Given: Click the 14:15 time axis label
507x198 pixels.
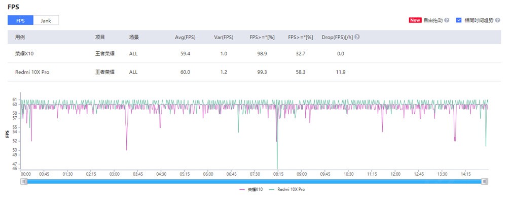Looking at the screenshot, I should (465, 174).
